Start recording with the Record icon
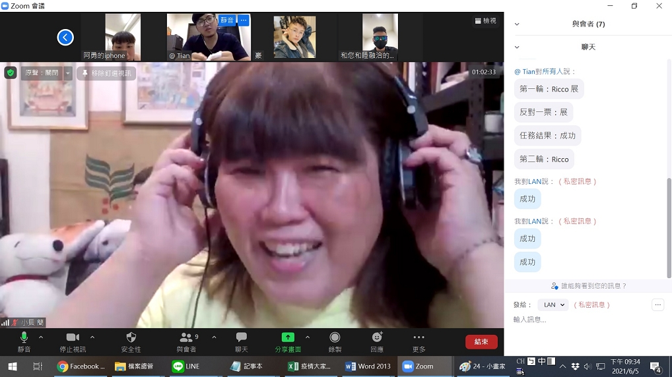Image resolution: width=672 pixels, height=377 pixels. (335, 342)
